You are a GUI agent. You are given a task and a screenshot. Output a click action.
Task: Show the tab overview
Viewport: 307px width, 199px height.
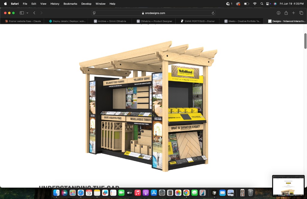coord(301,13)
